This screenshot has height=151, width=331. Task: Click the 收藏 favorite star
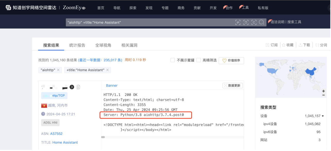click(x=284, y=45)
